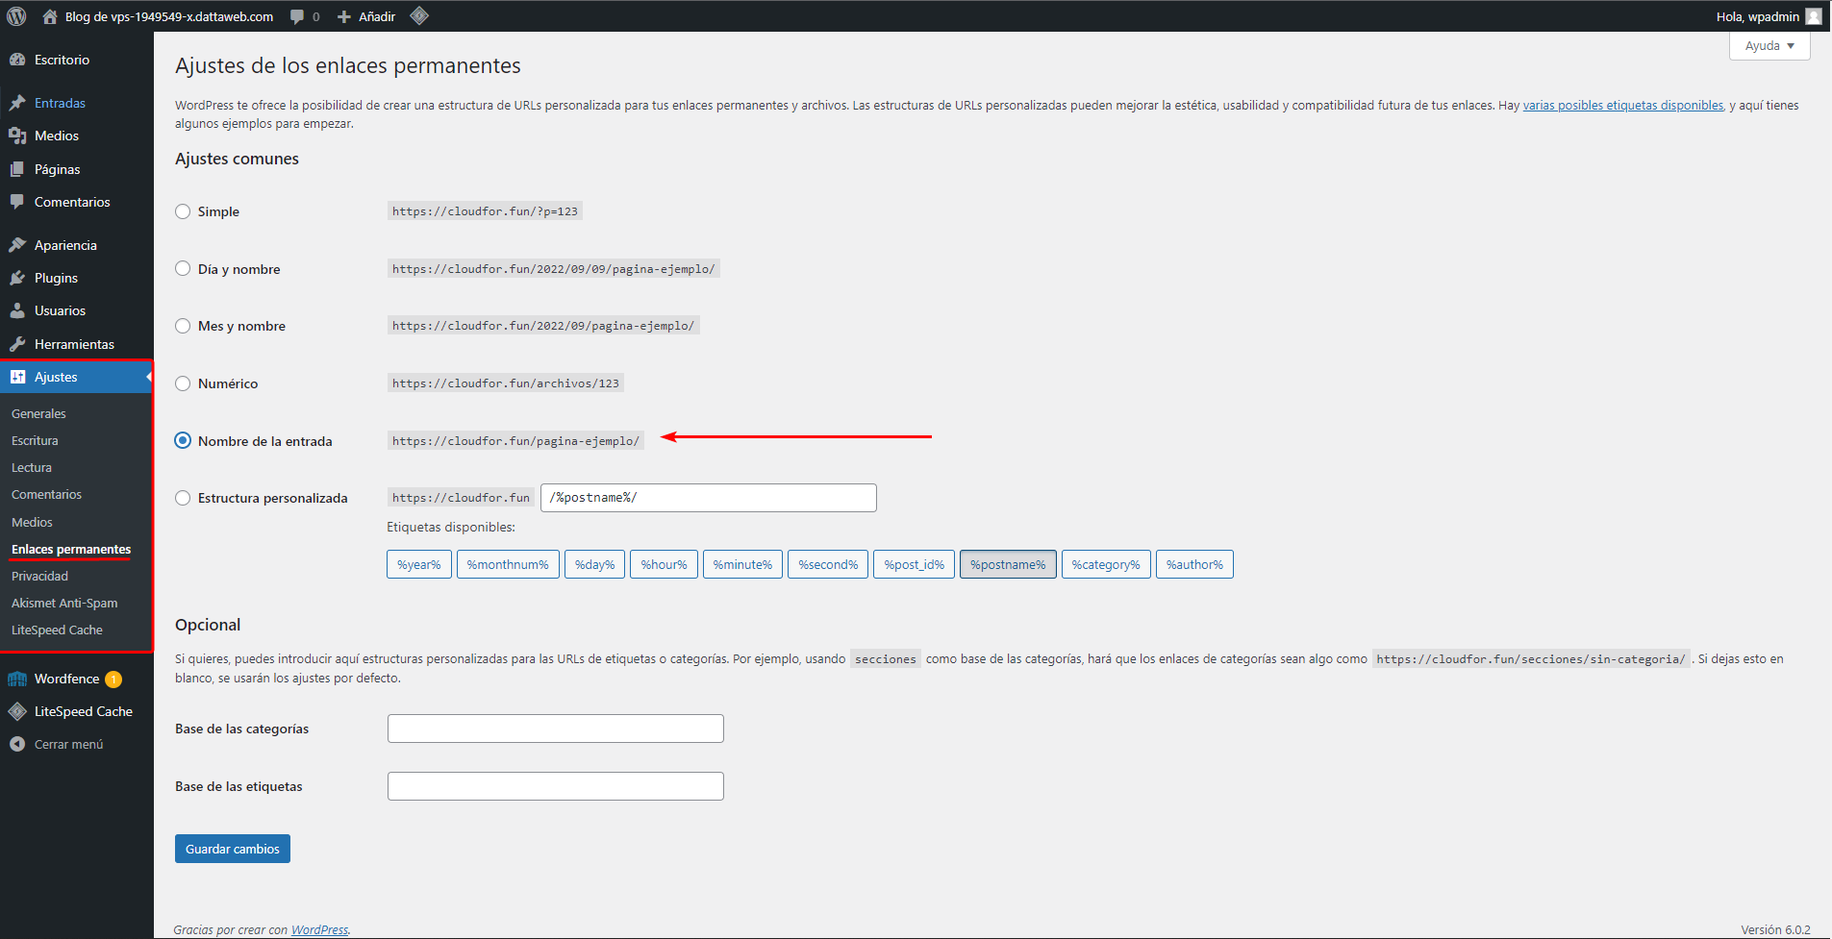The height and width of the screenshot is (939, 1832).
Task: Click the site name link in admin bar
Action: [169, 16]
